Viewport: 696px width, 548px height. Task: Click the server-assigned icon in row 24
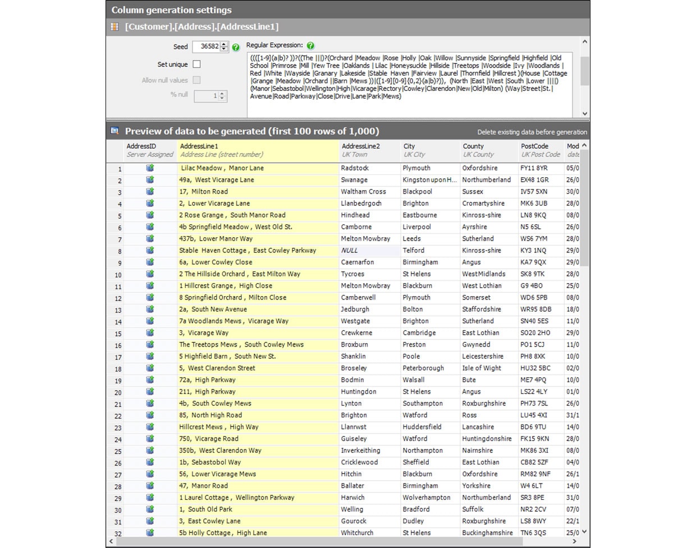tap(150, 439)
